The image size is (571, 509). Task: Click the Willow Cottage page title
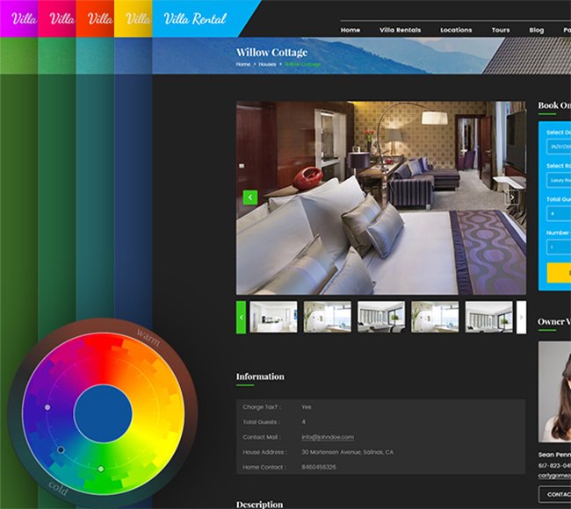pyautogui.click(x=271, y=53)
